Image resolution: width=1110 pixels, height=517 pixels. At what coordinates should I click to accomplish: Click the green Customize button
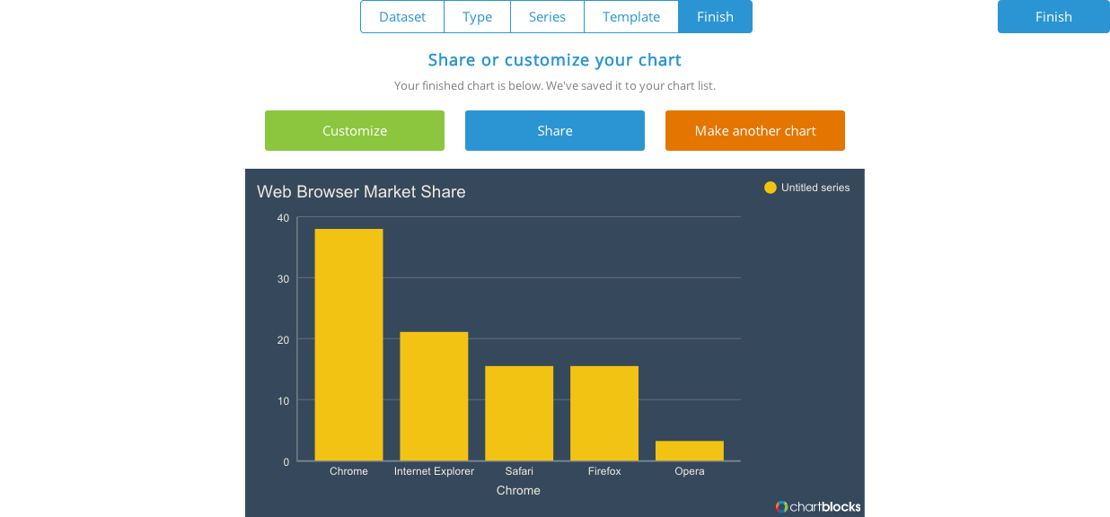tap(355, 131)
